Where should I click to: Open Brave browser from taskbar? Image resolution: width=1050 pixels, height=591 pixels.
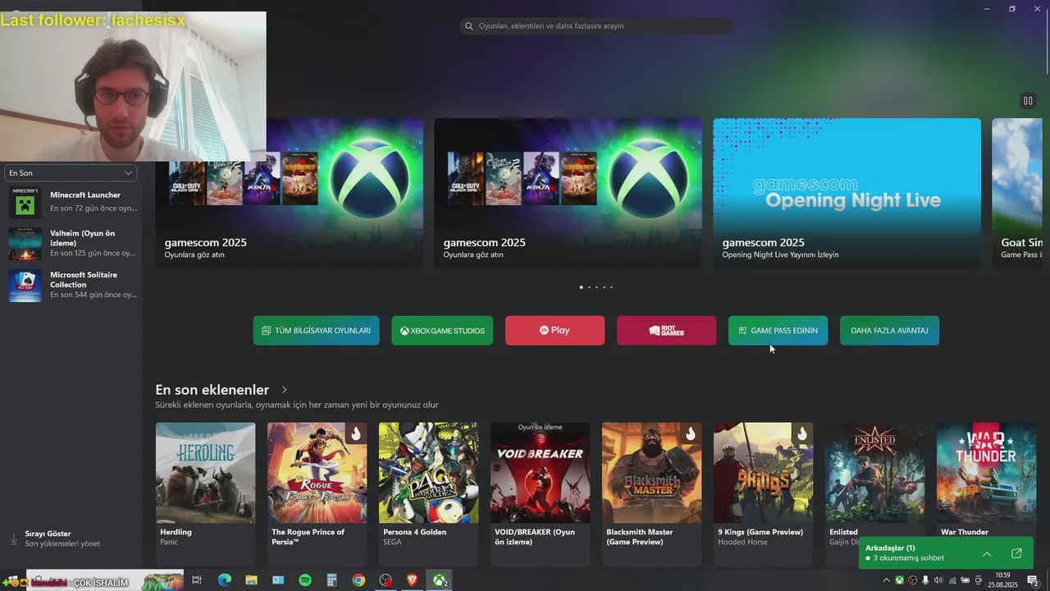point(413,580)
